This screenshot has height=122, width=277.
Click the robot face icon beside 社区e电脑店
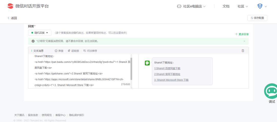click(179, 6)
